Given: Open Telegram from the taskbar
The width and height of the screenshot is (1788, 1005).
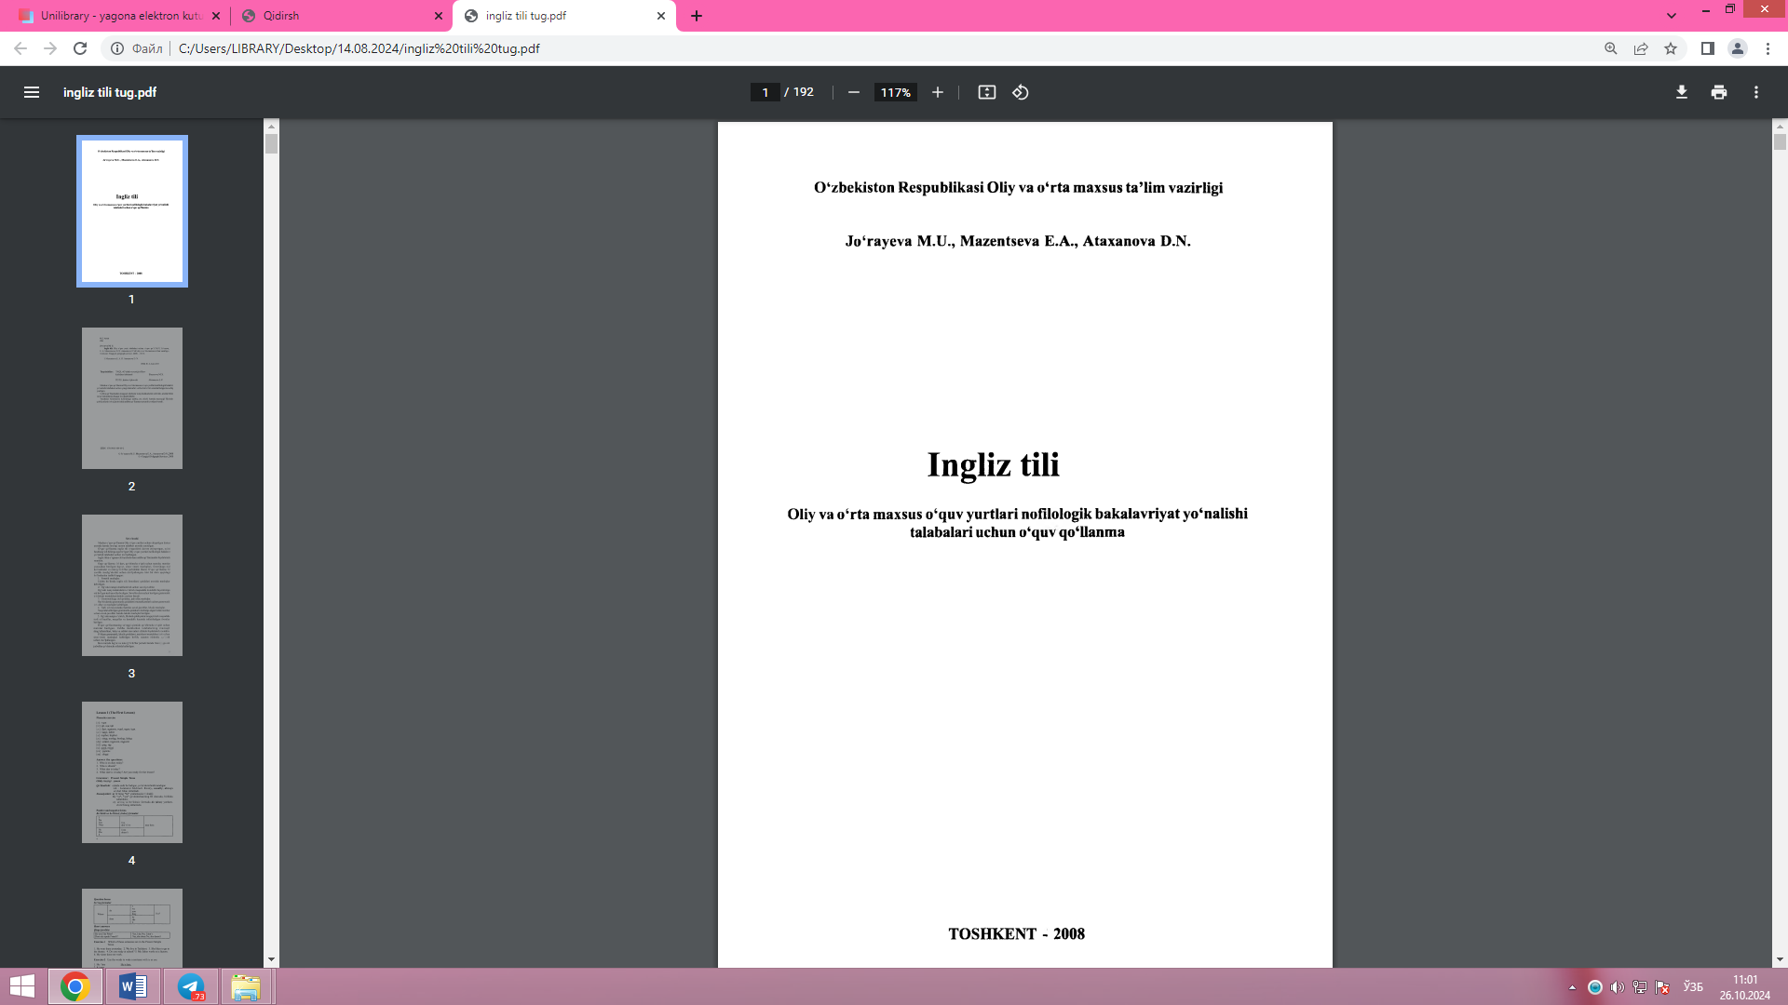Looking at the screenshot, I should (x=191, y=986).
